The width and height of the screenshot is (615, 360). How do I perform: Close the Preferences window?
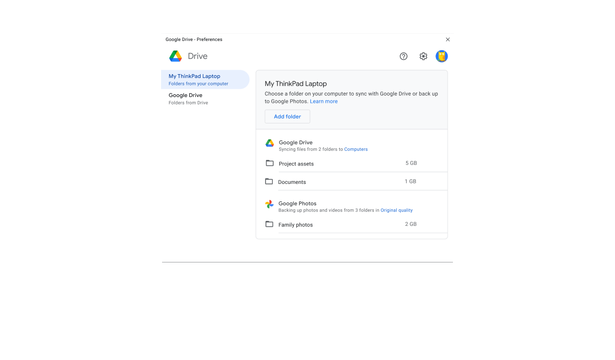448,40
